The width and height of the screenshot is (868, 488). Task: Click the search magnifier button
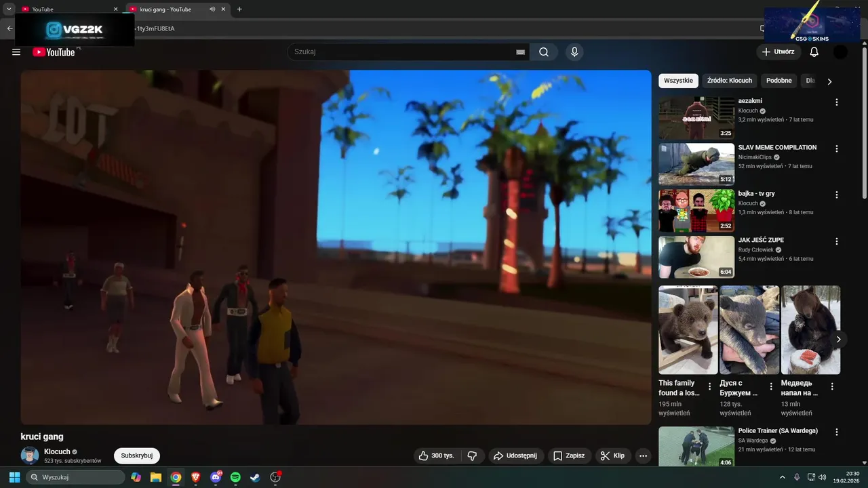coord(544,52)
